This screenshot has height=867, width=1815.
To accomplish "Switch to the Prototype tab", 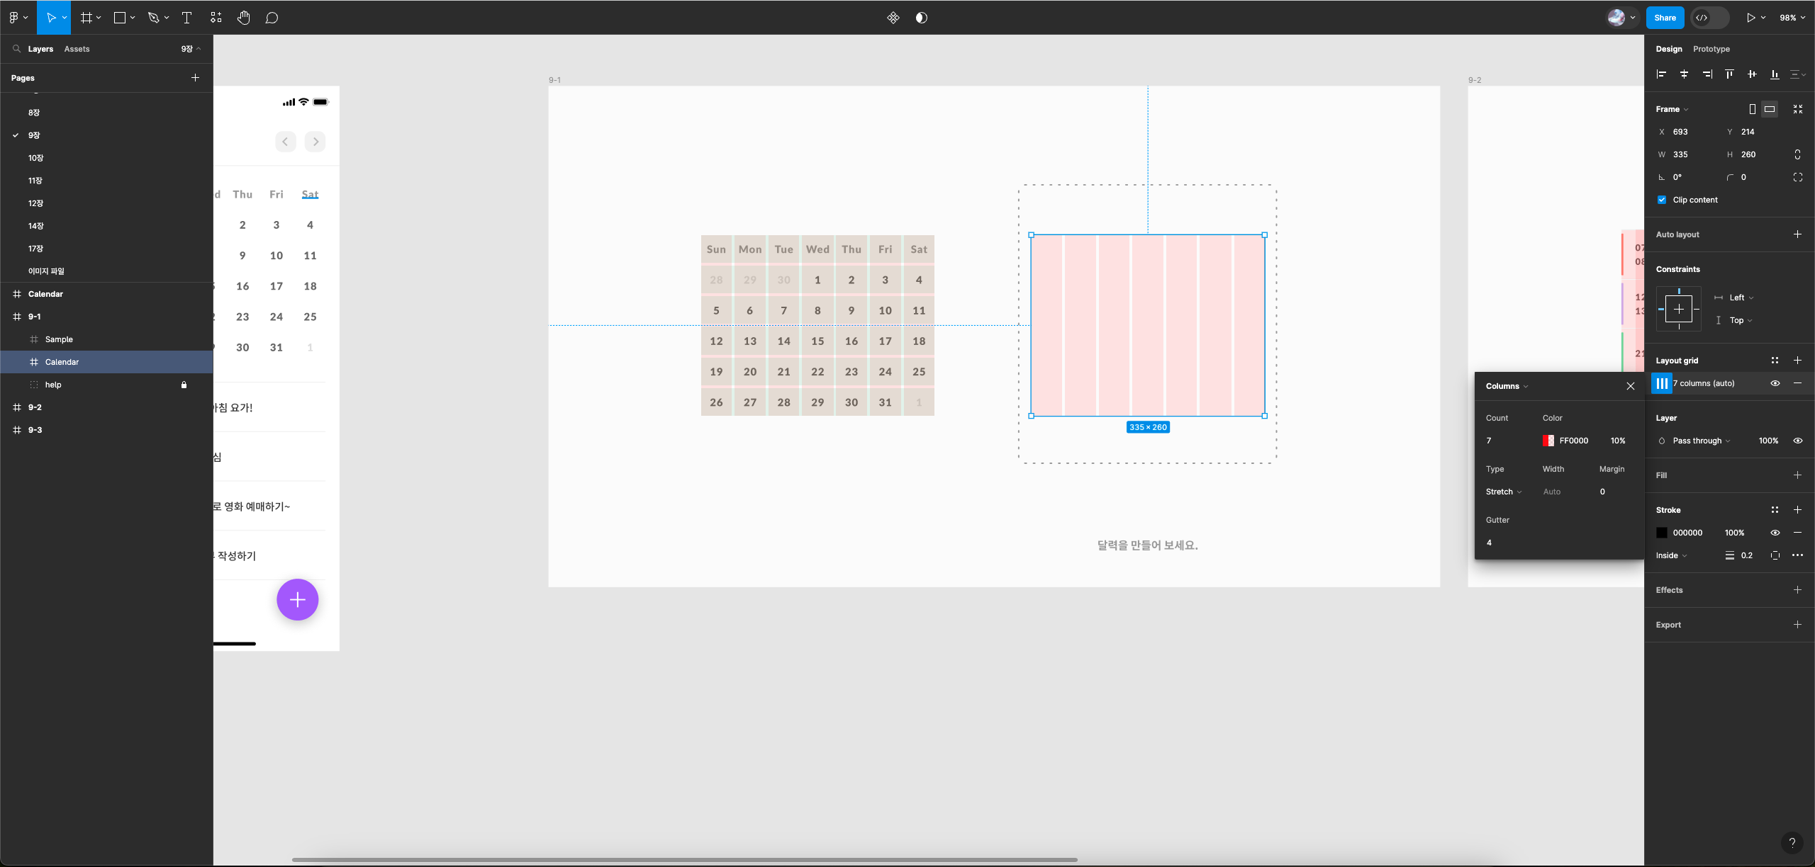I will pyautogui.click(x=1711, y=49).
